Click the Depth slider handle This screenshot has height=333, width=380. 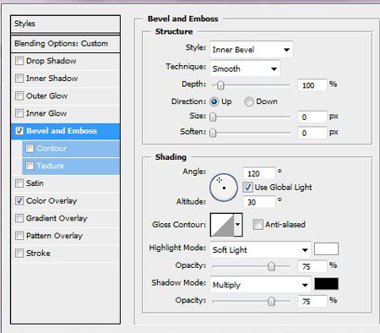pyautogui.click(x=220, y=85)
